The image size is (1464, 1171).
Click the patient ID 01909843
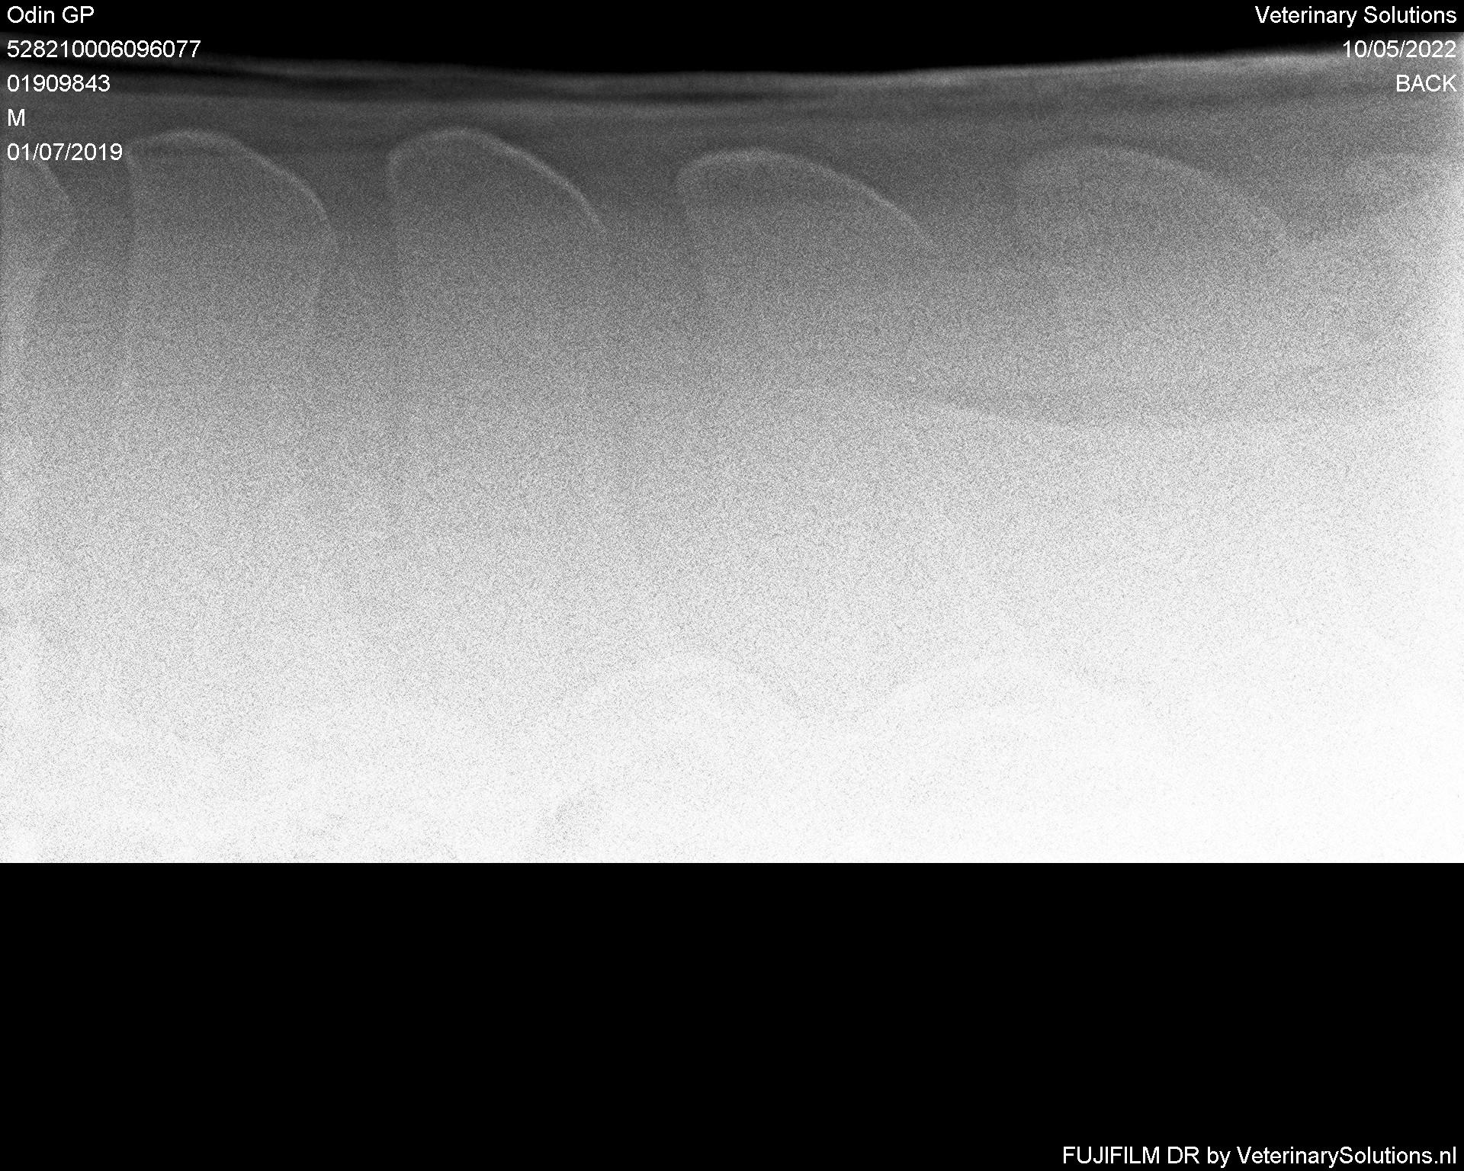(59, 83)
